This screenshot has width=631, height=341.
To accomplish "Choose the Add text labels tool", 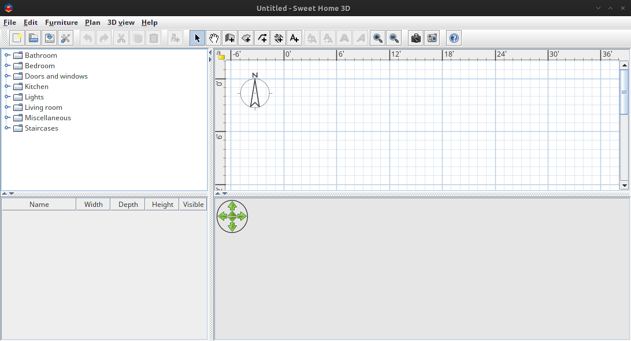I will tap(294, 38).
